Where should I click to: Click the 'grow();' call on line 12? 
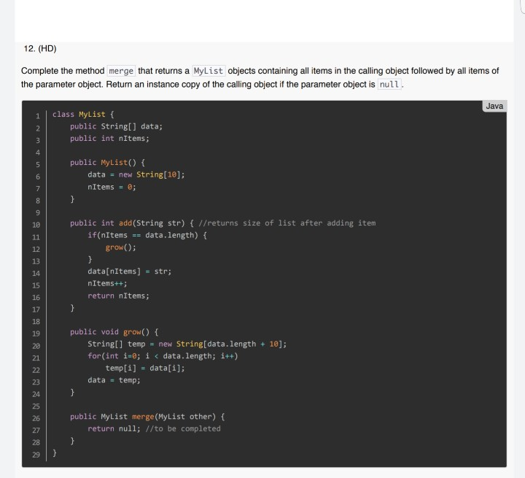tap(121, 247)
